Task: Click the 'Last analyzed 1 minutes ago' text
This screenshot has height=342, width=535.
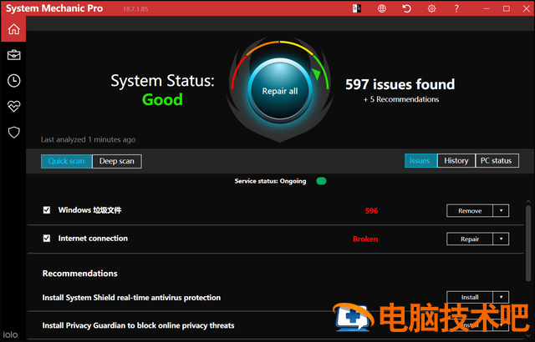Action: pos(88,139)
